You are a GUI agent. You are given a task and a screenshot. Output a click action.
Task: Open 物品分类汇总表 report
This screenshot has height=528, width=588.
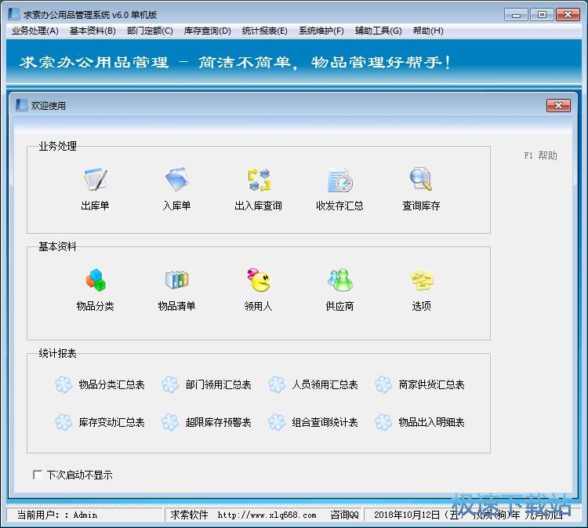coord(111,384)
